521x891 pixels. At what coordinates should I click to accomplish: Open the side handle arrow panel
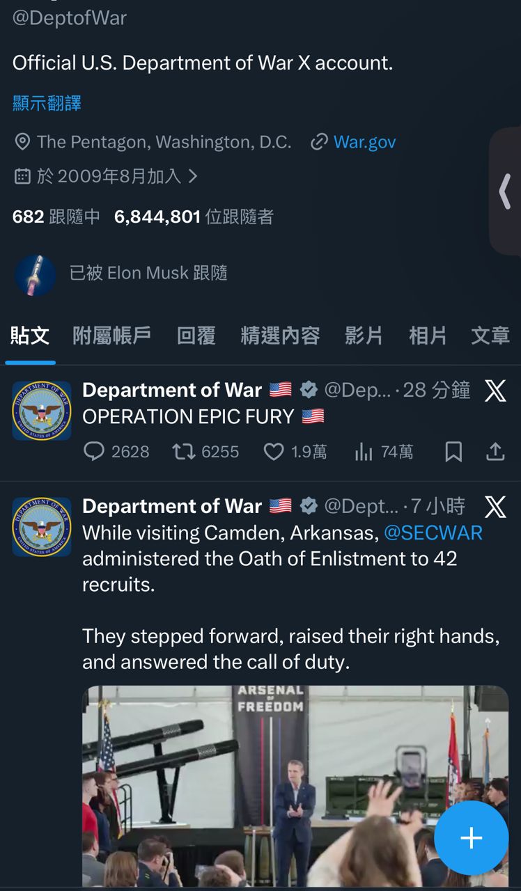pos(505,191)
